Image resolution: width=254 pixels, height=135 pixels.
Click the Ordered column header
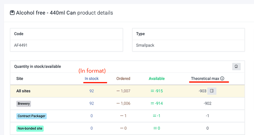point(123,79)
